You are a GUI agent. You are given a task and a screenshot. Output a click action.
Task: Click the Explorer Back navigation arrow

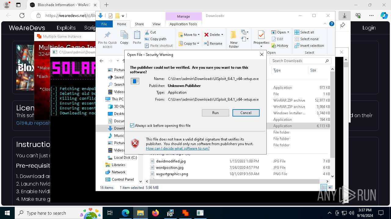coord(101,61)
